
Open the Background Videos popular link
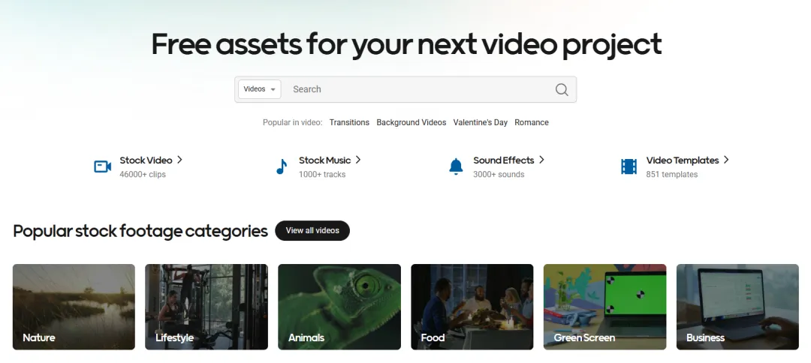tap(412, 122)
